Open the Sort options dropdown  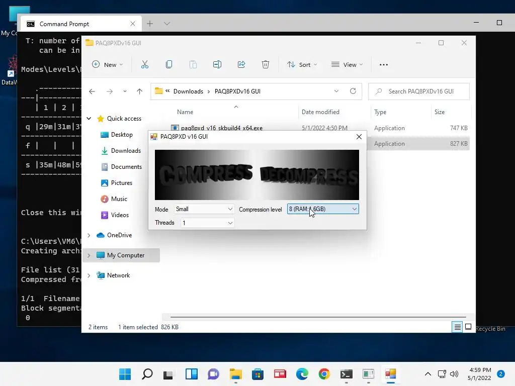tap(302, 65)
